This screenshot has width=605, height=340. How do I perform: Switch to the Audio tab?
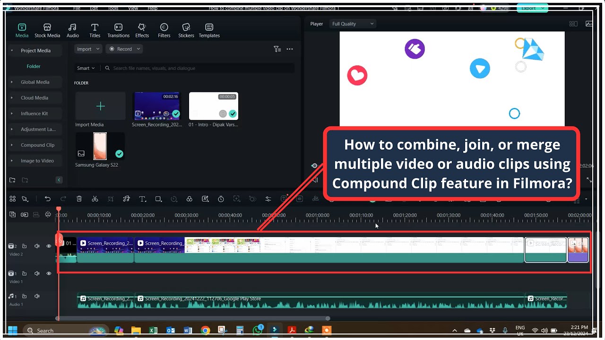coord(72,31)
